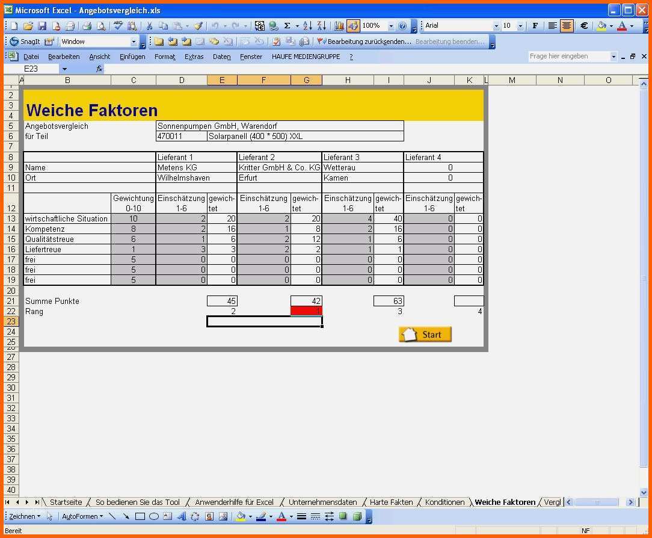Insert a text box from drawing toolbar
652x538 pixels.
[168, 517]
